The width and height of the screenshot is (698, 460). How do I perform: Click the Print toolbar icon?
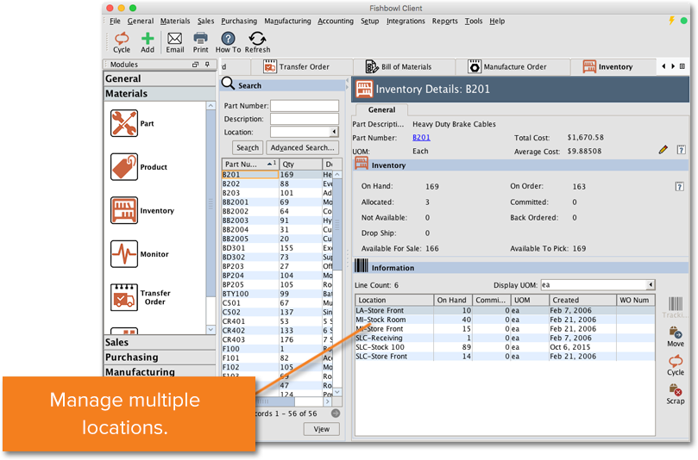click(200, 43)
